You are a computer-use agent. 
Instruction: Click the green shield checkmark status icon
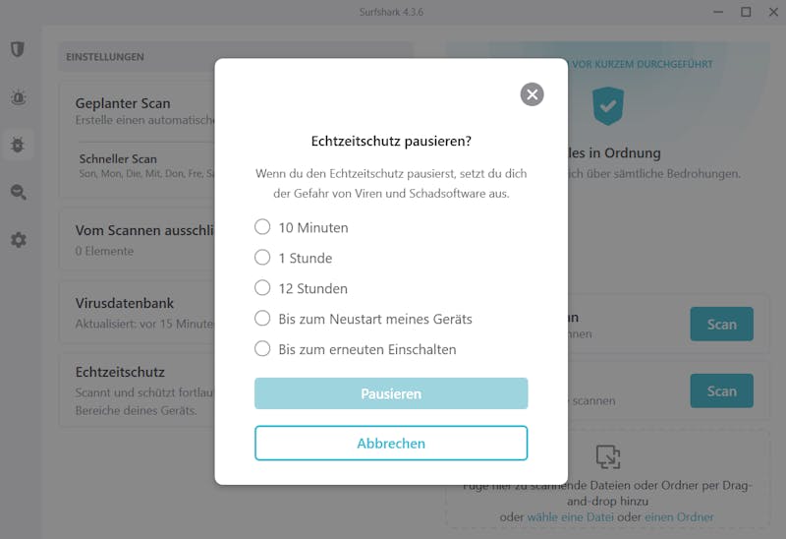[608, 106]
